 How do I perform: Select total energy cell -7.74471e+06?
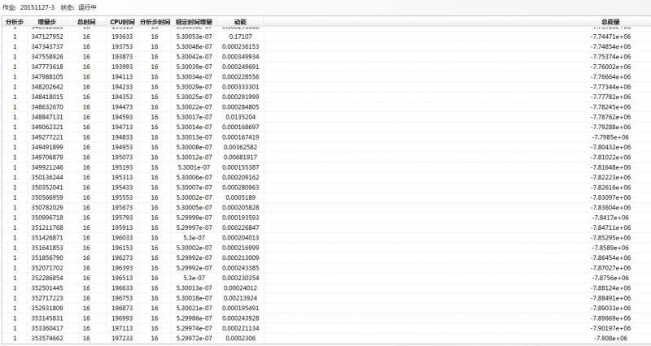point(610,37)
